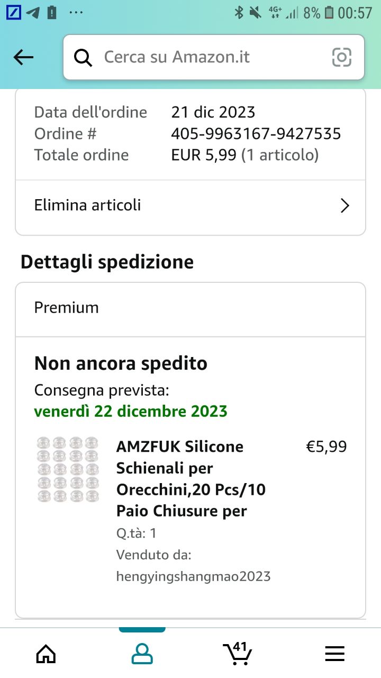Tap the delivery date venerdì 22 dicembre 2023

(x=131, y=412)
